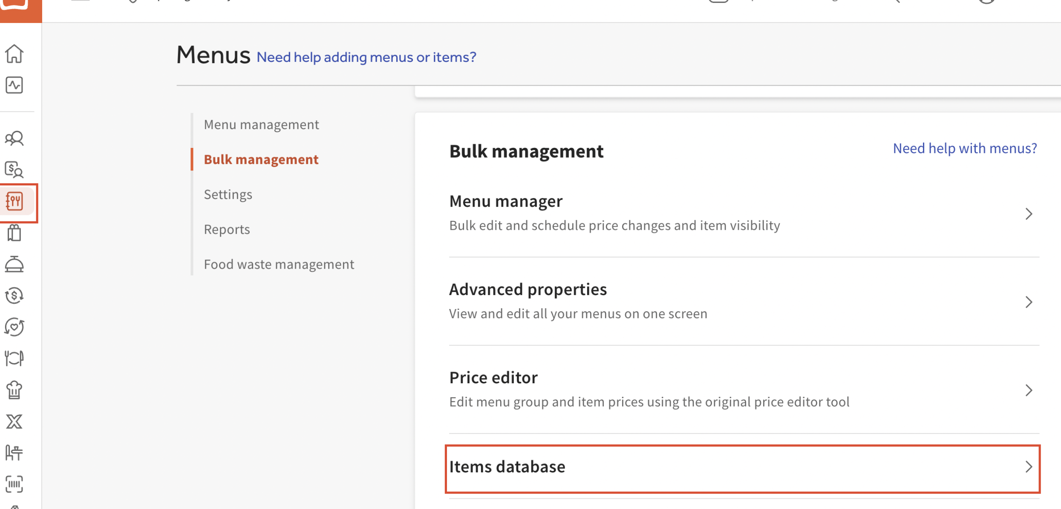Open the employees people icon
The width and height of the screenshot is (1061, 509).
click(14, 138)
